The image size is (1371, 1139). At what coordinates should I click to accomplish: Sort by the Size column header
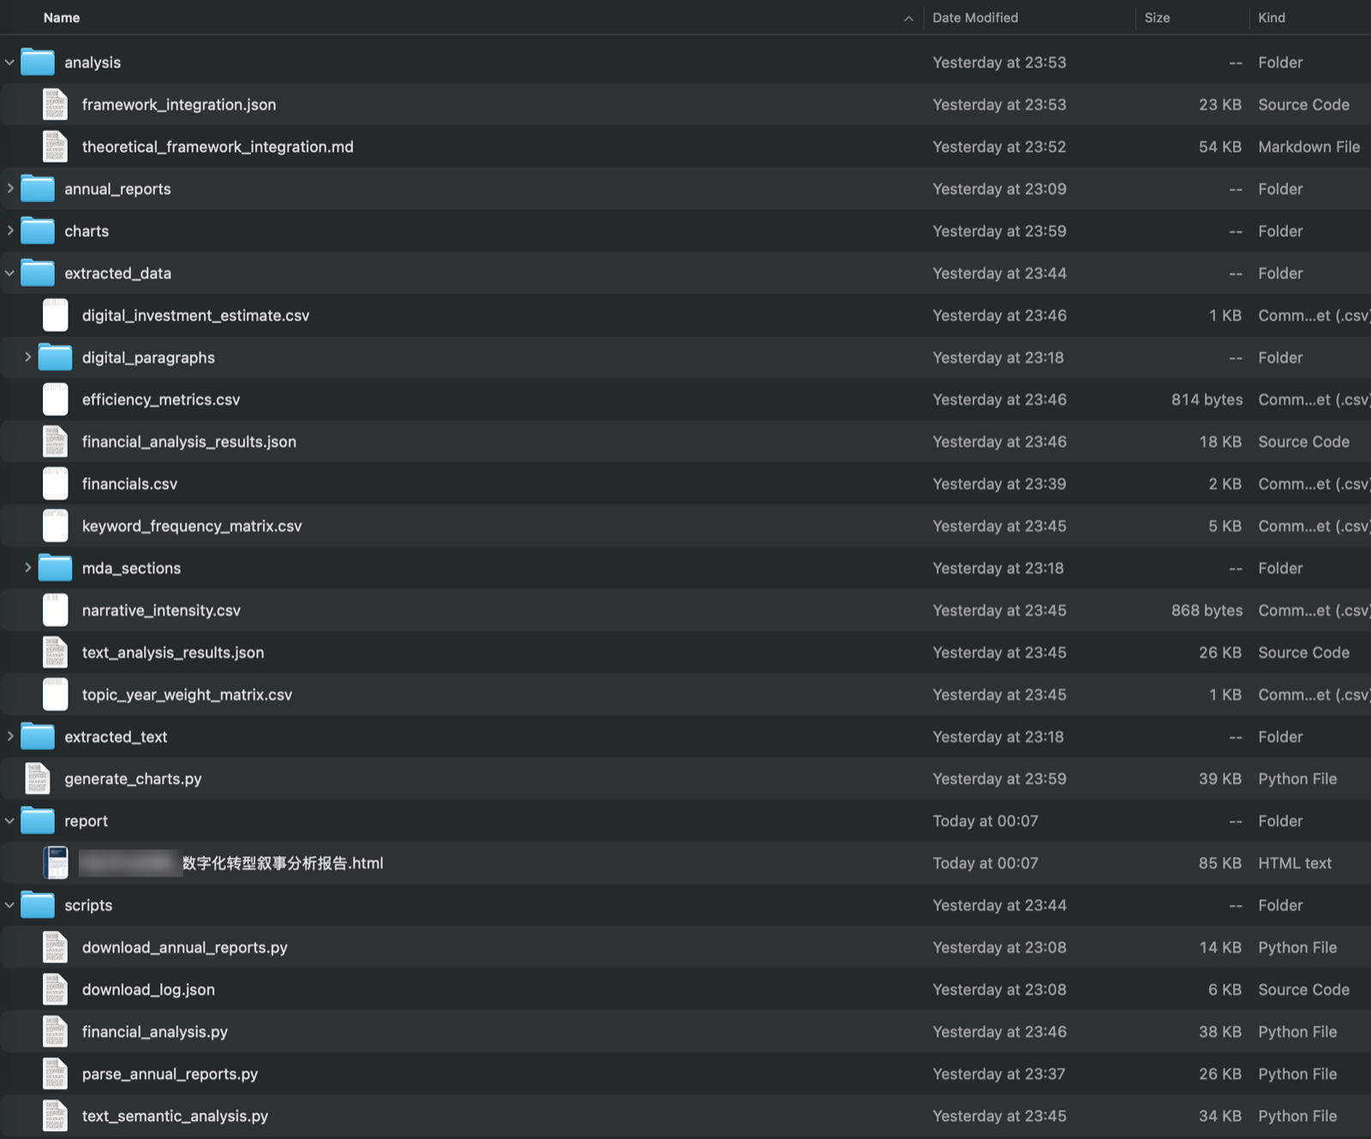[1157, 17]
